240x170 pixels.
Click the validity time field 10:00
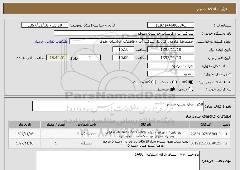[x=123, y=58]
